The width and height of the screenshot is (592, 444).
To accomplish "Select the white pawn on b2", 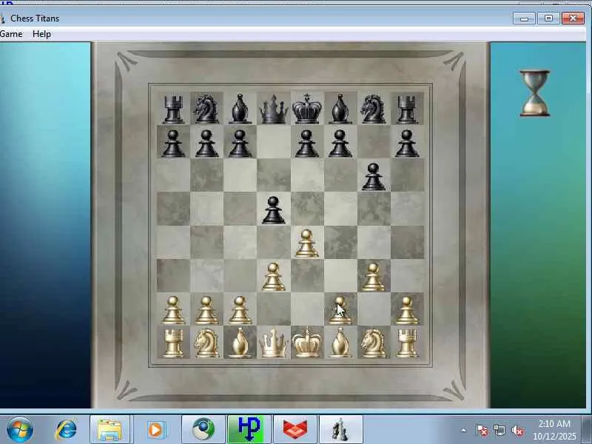I will 206,310.
